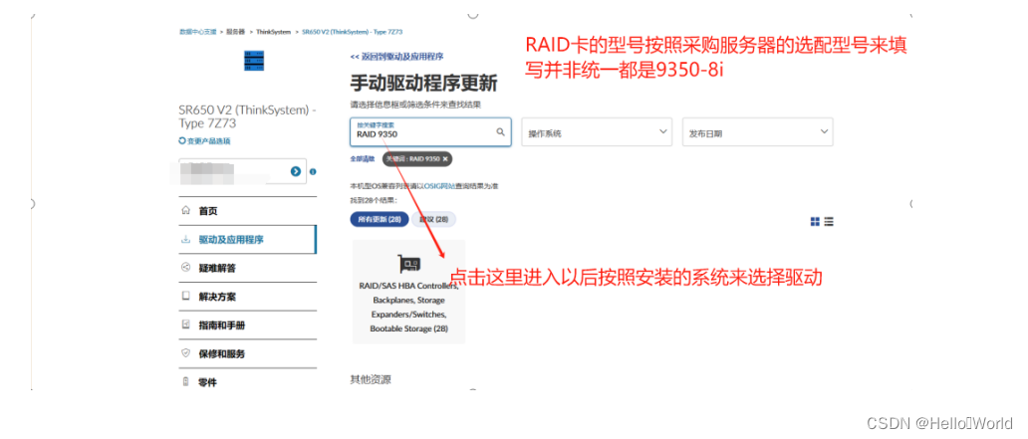Click the 手动驱动程序更新 heading
This screenshot has height=439, width=1028.
tap(424, 84)
